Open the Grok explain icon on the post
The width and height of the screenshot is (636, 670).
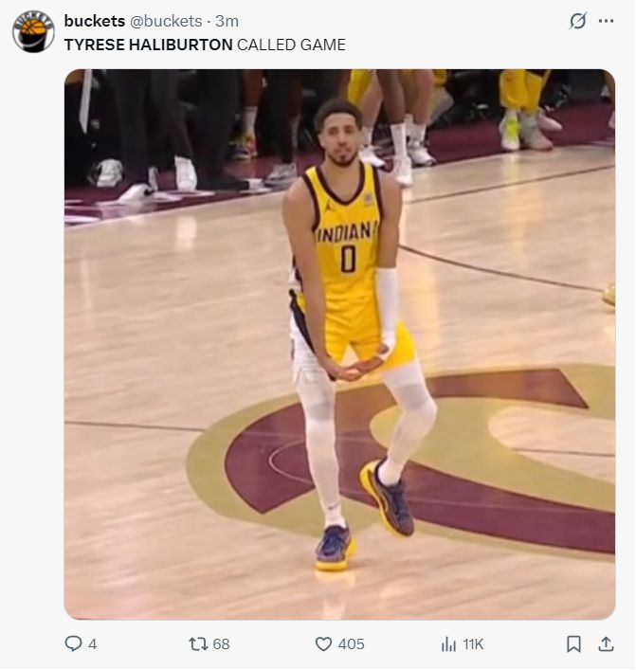point(577,21)
